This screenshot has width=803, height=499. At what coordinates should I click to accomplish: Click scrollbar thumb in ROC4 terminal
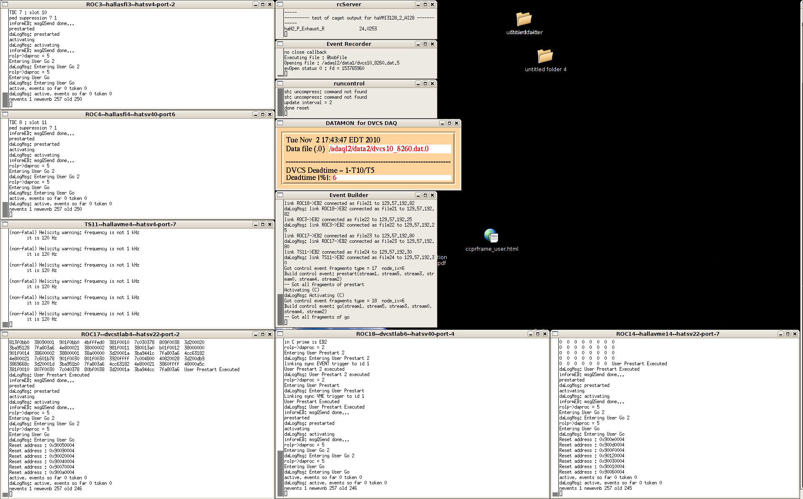[x=5, y=210]
